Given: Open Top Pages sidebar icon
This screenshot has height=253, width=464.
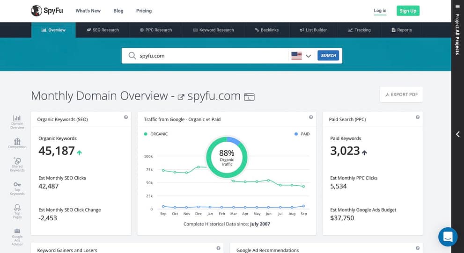Looking at the screenshot, I should click(x=17, y=211).
